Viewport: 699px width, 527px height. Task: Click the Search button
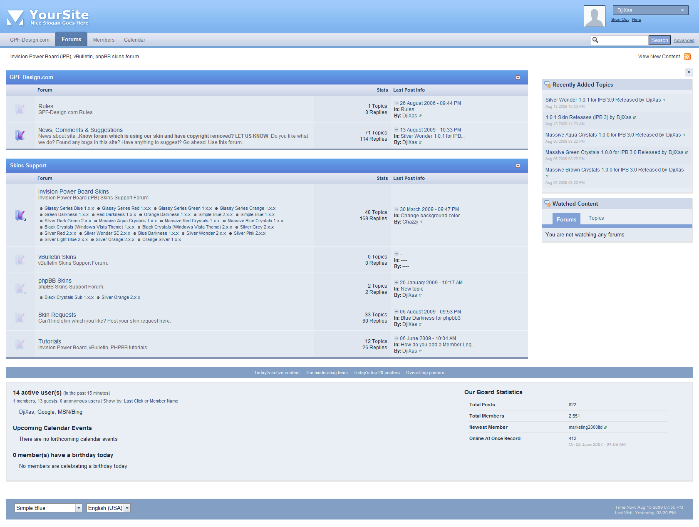(659, 40)
